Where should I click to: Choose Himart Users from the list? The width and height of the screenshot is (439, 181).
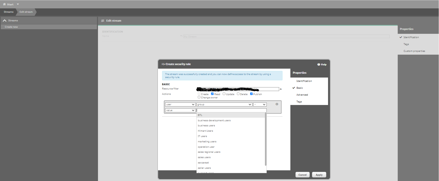pos(231,131)
